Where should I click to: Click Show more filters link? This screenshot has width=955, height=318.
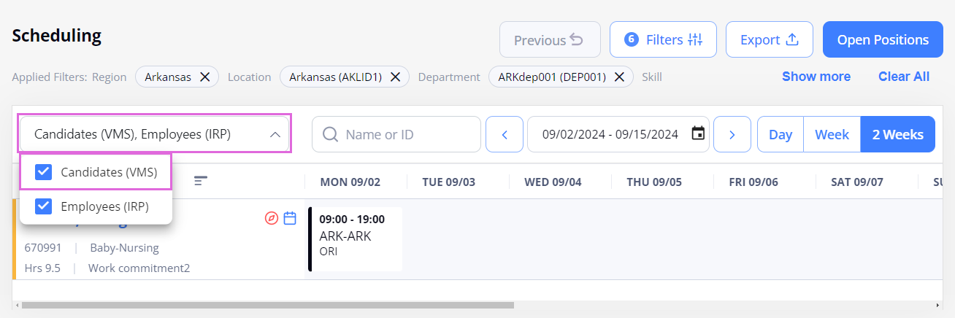tap(816, 77)
